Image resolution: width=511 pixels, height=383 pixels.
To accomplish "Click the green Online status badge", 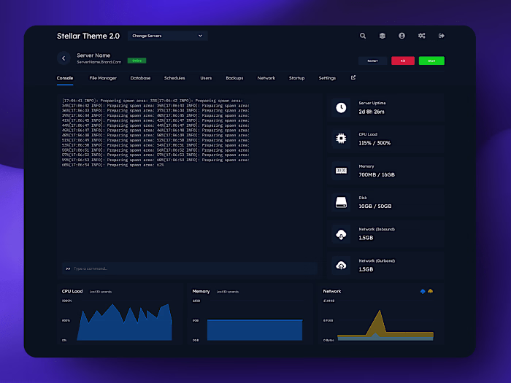I will click(x=137, y=61).
